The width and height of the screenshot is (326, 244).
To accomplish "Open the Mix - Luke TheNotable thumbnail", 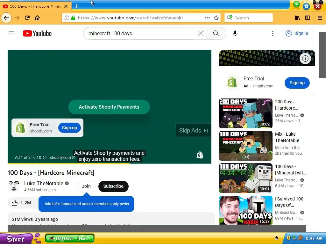I will point(246,146).
